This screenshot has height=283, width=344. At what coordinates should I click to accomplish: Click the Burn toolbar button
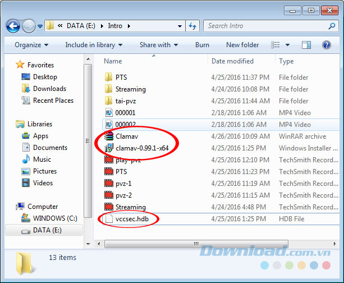[202, 45]
